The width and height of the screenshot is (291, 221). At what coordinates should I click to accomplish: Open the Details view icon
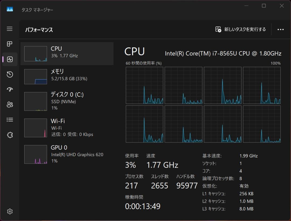point(10,120)
